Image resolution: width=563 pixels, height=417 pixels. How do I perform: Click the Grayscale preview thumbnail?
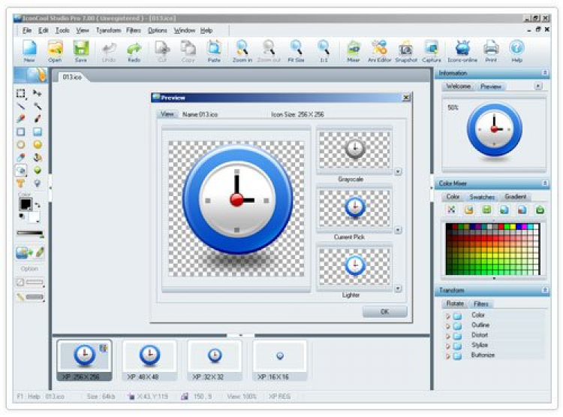click(x=354, y=150)
